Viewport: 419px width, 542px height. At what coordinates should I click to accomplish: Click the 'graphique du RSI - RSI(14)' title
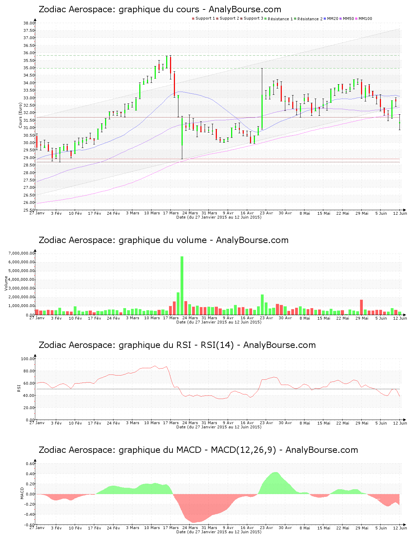(177, 345)
